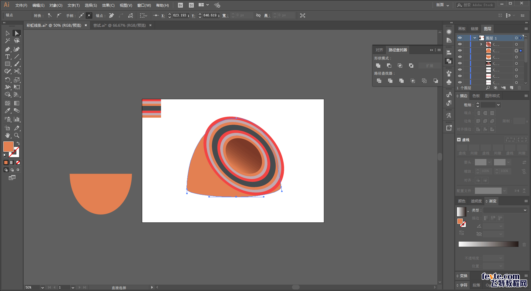Toggle visibility of second sublayer
The width and height of the screenshot is (531, 291).
coord(460,51)
